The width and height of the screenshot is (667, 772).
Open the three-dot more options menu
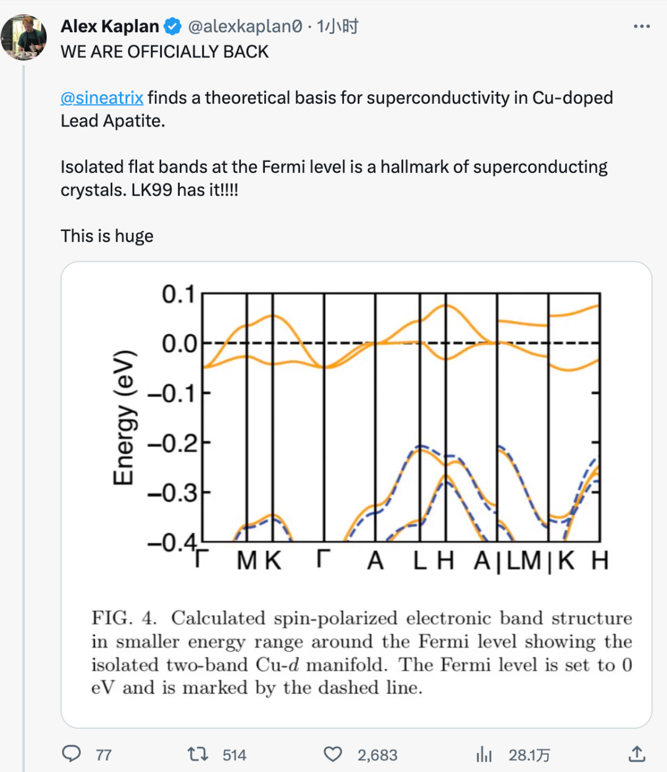642,27
